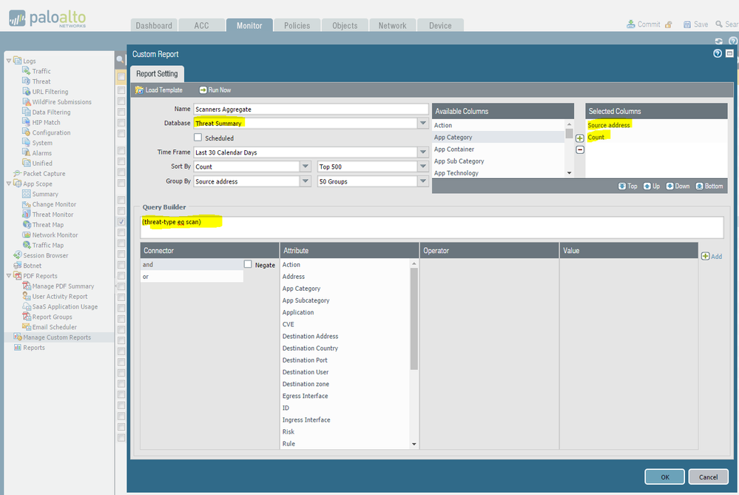Click the report Name input field
The height and width of the screenshot is (495, 739).
305,110
